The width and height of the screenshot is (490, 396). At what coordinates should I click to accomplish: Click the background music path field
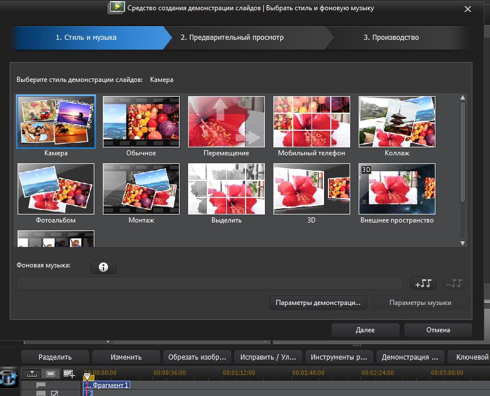coord(209,283)
